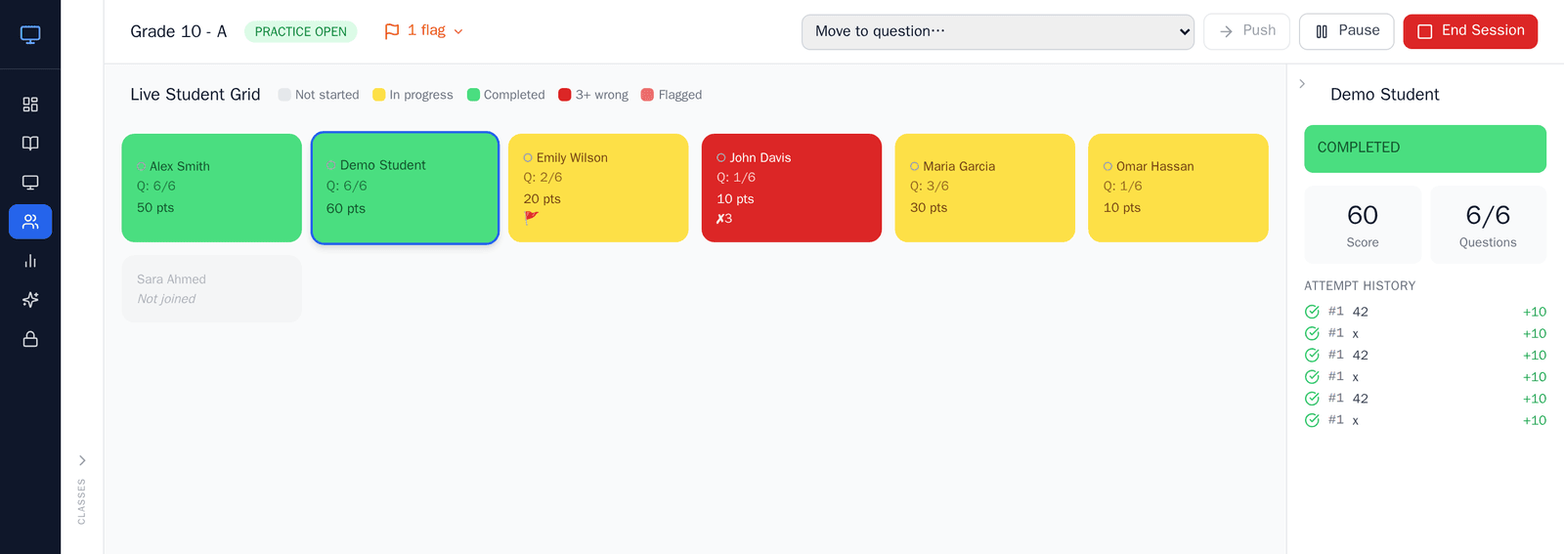The height and width of the screenshot is (554, 1564).
Task: Click the PRACTICE OPEN status badge
Action: [301, 31]
